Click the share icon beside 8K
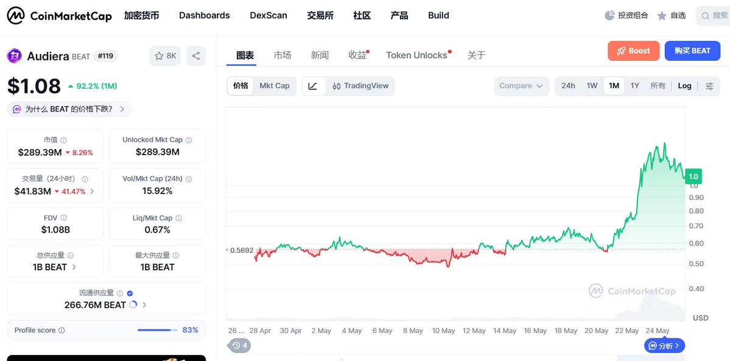This screenshot has height=361, width=730. point(196,56)
